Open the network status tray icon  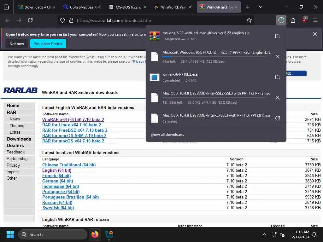274,234
